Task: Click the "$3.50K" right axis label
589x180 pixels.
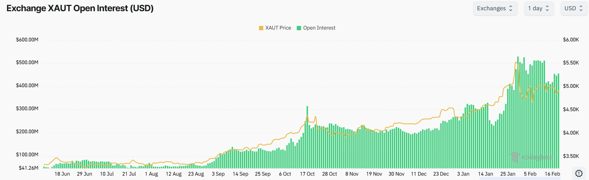Action: tap(571, 156)
